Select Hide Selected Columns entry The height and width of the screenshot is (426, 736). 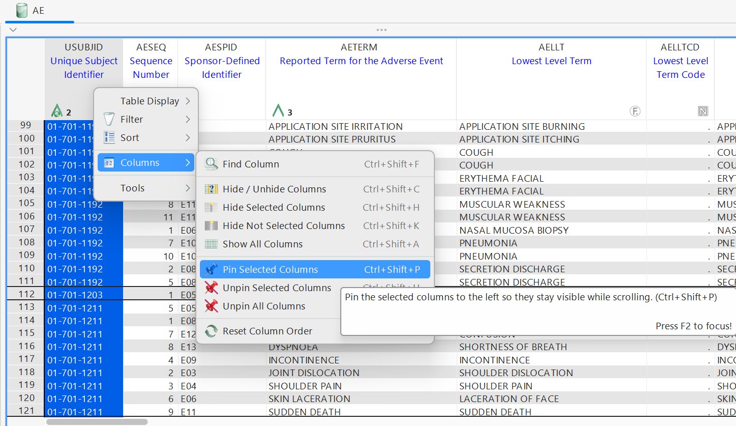(315, 208)
